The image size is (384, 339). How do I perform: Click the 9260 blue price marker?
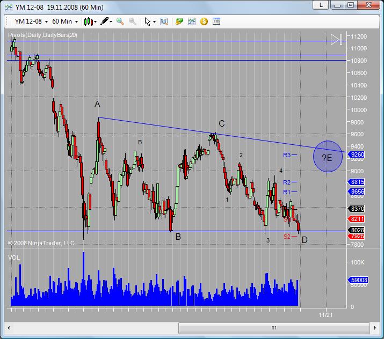pyautogui.click(x=356, y=154)
